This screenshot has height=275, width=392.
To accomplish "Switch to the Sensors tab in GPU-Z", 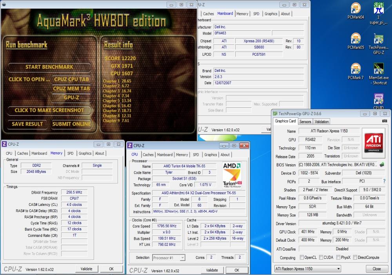I will pyautogui.click(x=305, y=122).
